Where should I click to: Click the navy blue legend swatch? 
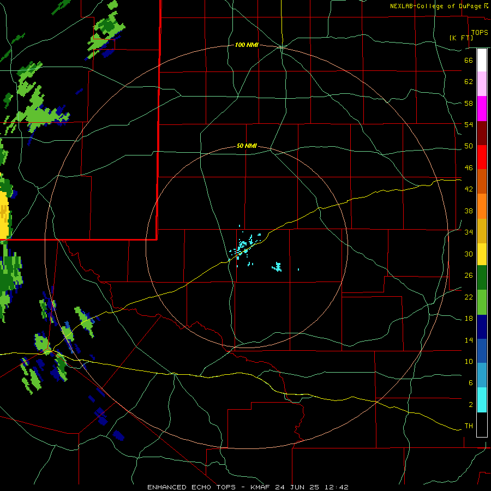click(482, 327)
